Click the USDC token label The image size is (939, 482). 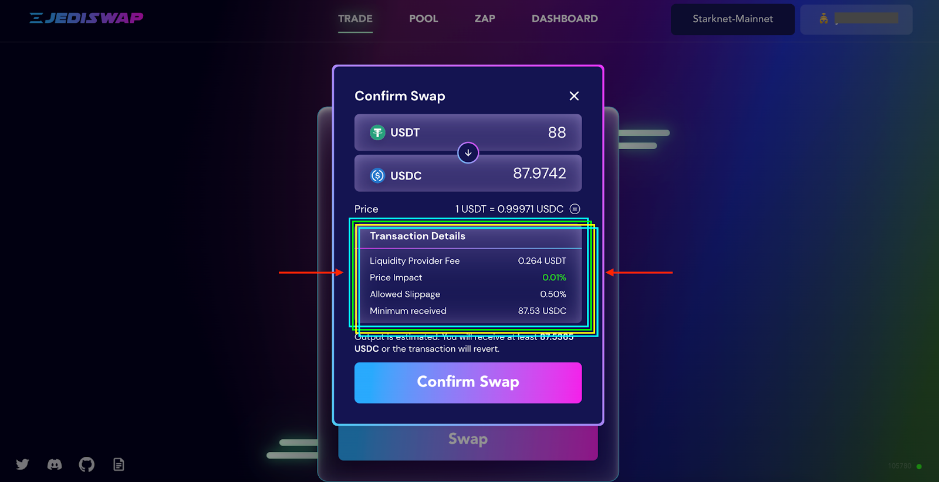[406, 176]
